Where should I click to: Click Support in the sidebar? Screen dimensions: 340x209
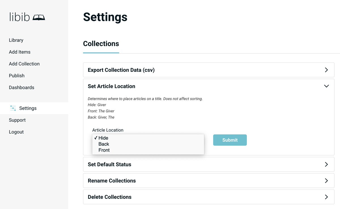(17, 120)
